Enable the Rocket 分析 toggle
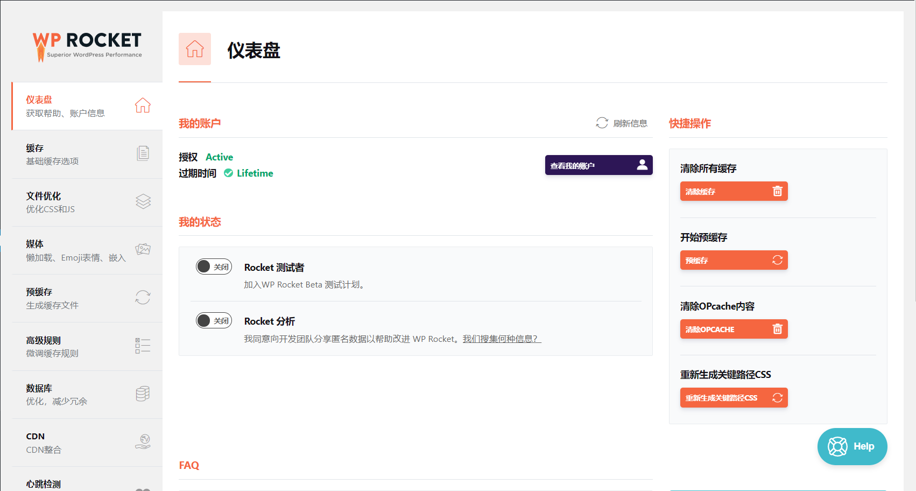Image resolution: width=916 pixels, height=491 pixels. (214, 321)
